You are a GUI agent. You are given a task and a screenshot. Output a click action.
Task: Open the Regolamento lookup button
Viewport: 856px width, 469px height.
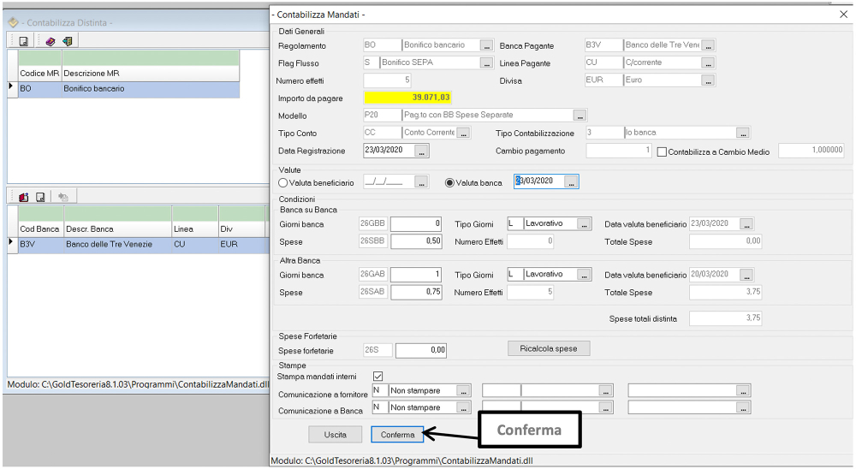coord(486,45)
